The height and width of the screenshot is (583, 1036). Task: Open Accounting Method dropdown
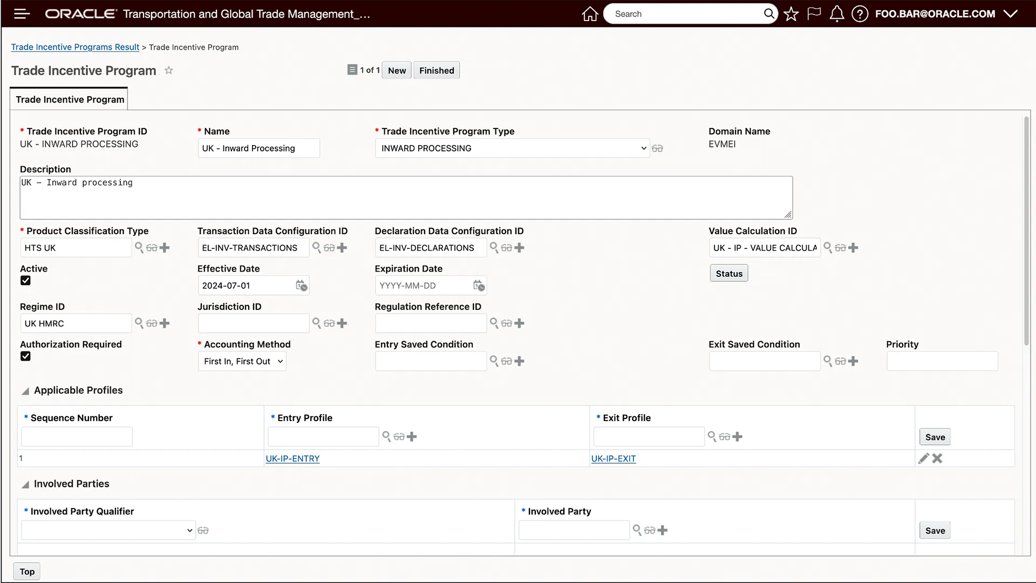[x=242, y=361]
